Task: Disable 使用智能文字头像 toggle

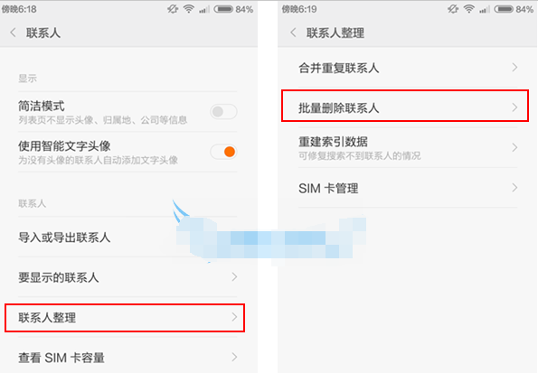Action: (223, 152)
